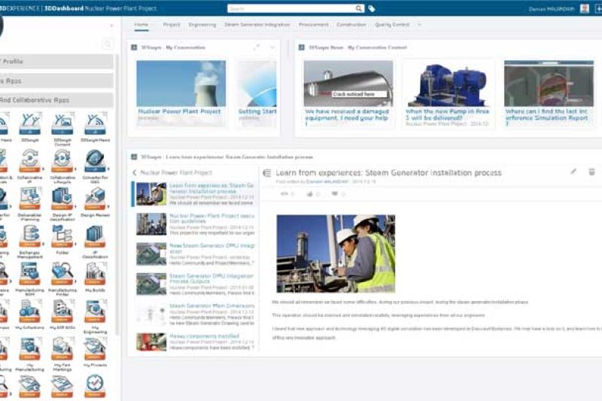Open the My Part Markings app

pos(62,348)
